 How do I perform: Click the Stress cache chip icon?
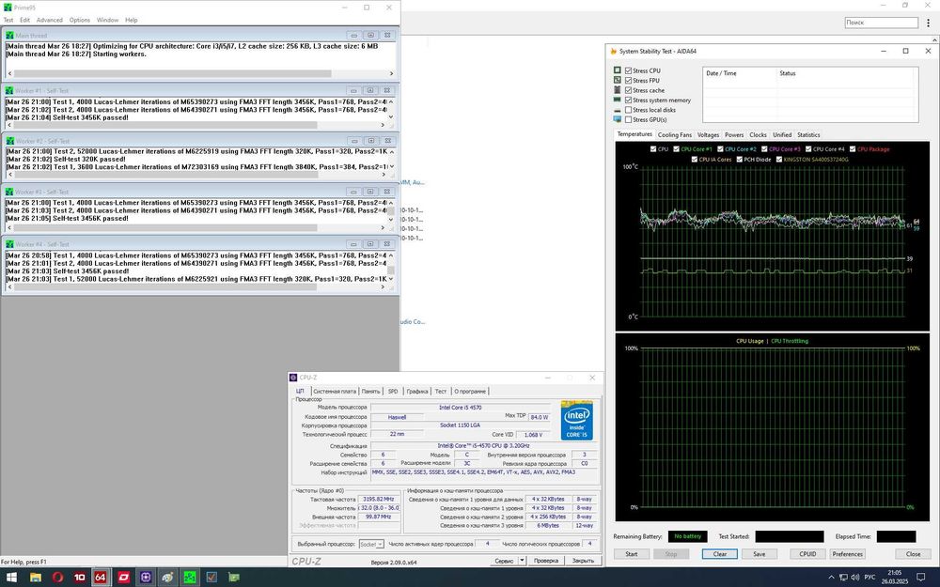[x=618, y=90]
